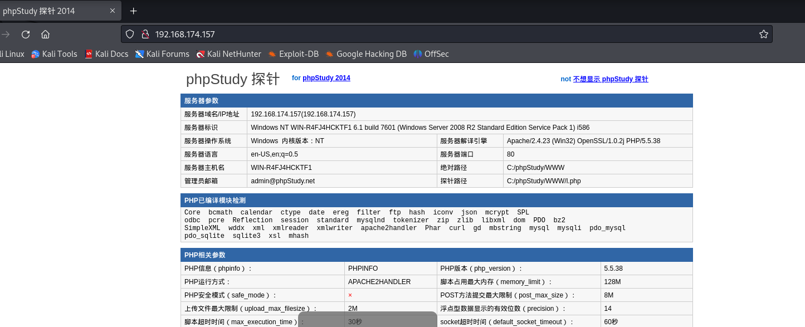This screenshot has height=327, width=805.
Task: Follow the phpStudy 2014 link
Action: [326, 78]
